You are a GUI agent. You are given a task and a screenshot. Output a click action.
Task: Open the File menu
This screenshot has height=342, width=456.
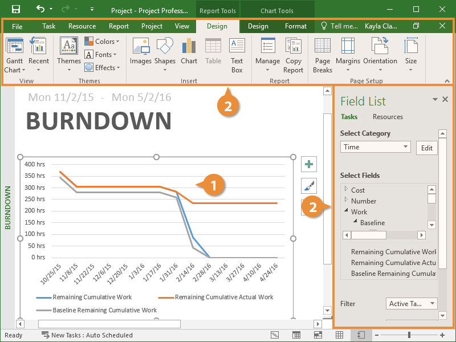pyautogui.click(x=17, y=26)
